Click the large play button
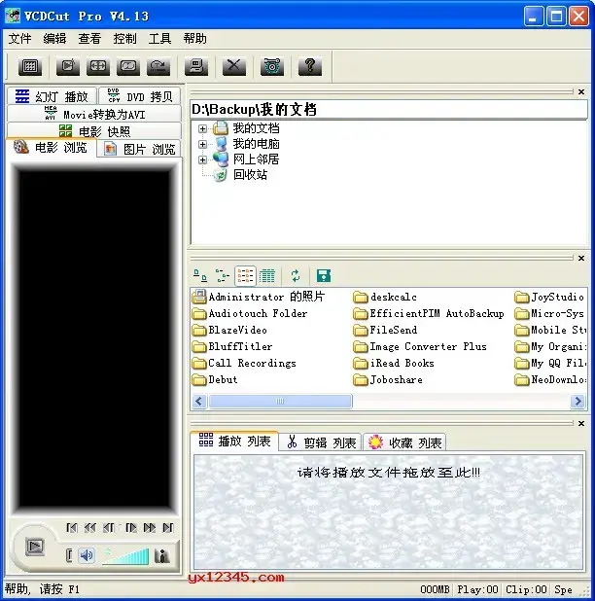The height and width of the screenshot is (601, 595). pyautogui.click(x=35, y=547)
